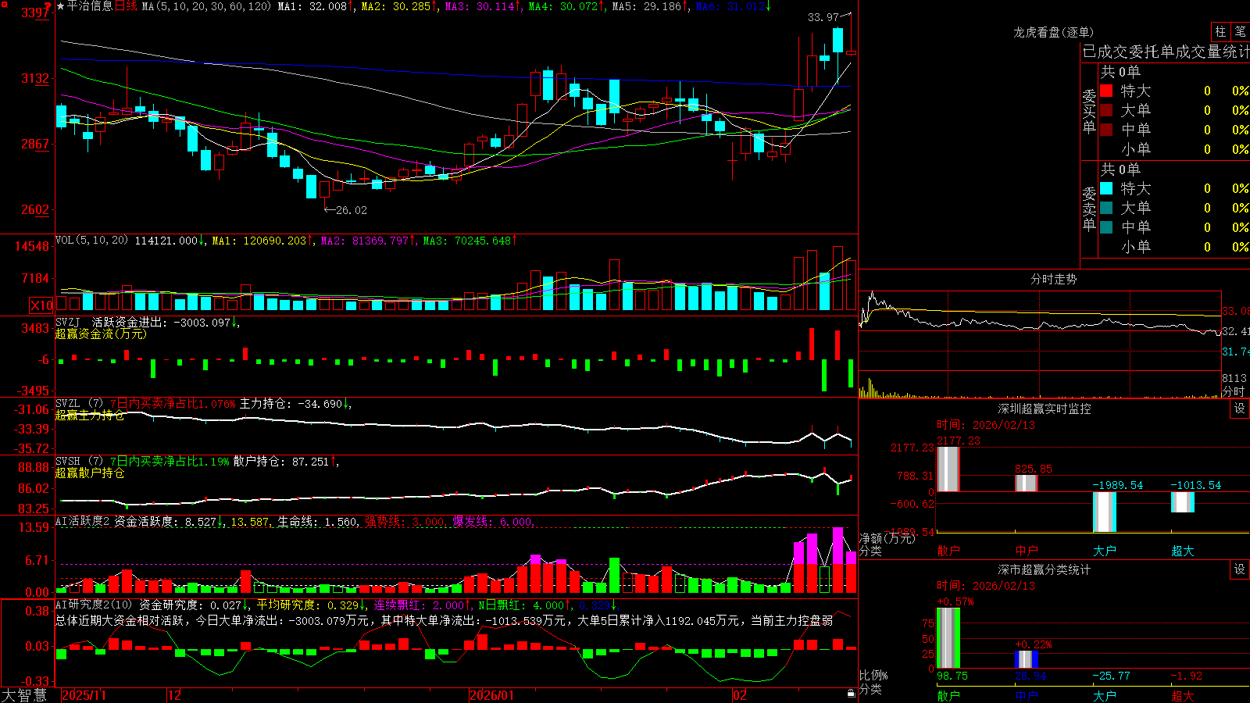Click the 深市超赢分类统计 panel title
This screenshot has height=703, width=1250.
click(x=1044, y=569)
